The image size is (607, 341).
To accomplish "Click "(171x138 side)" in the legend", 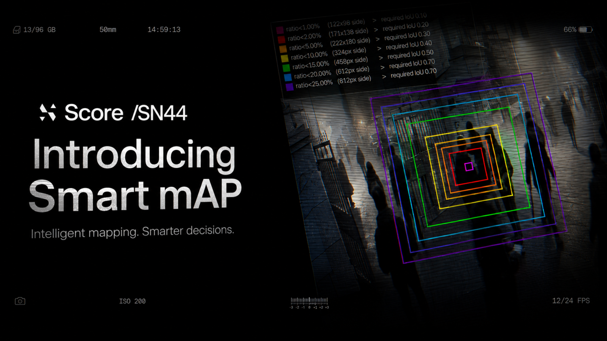I will click(x=349, y=32).
